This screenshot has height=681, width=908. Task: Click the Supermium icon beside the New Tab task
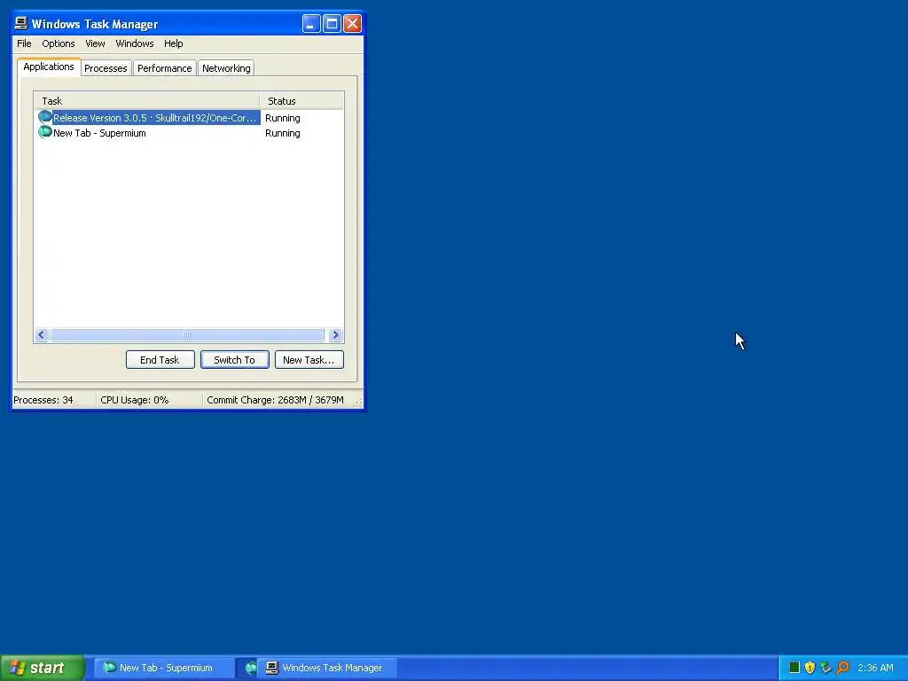pos(44,132)
